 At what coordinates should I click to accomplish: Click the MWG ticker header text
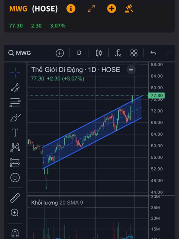click(18, 9)
